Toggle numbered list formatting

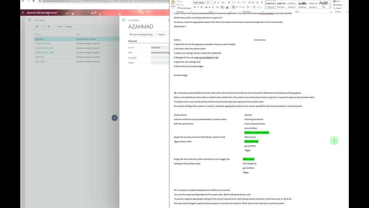[x=238, y=3]
